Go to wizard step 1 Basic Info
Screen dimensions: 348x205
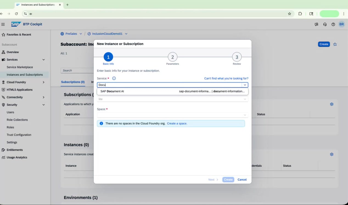click(108, 57)
